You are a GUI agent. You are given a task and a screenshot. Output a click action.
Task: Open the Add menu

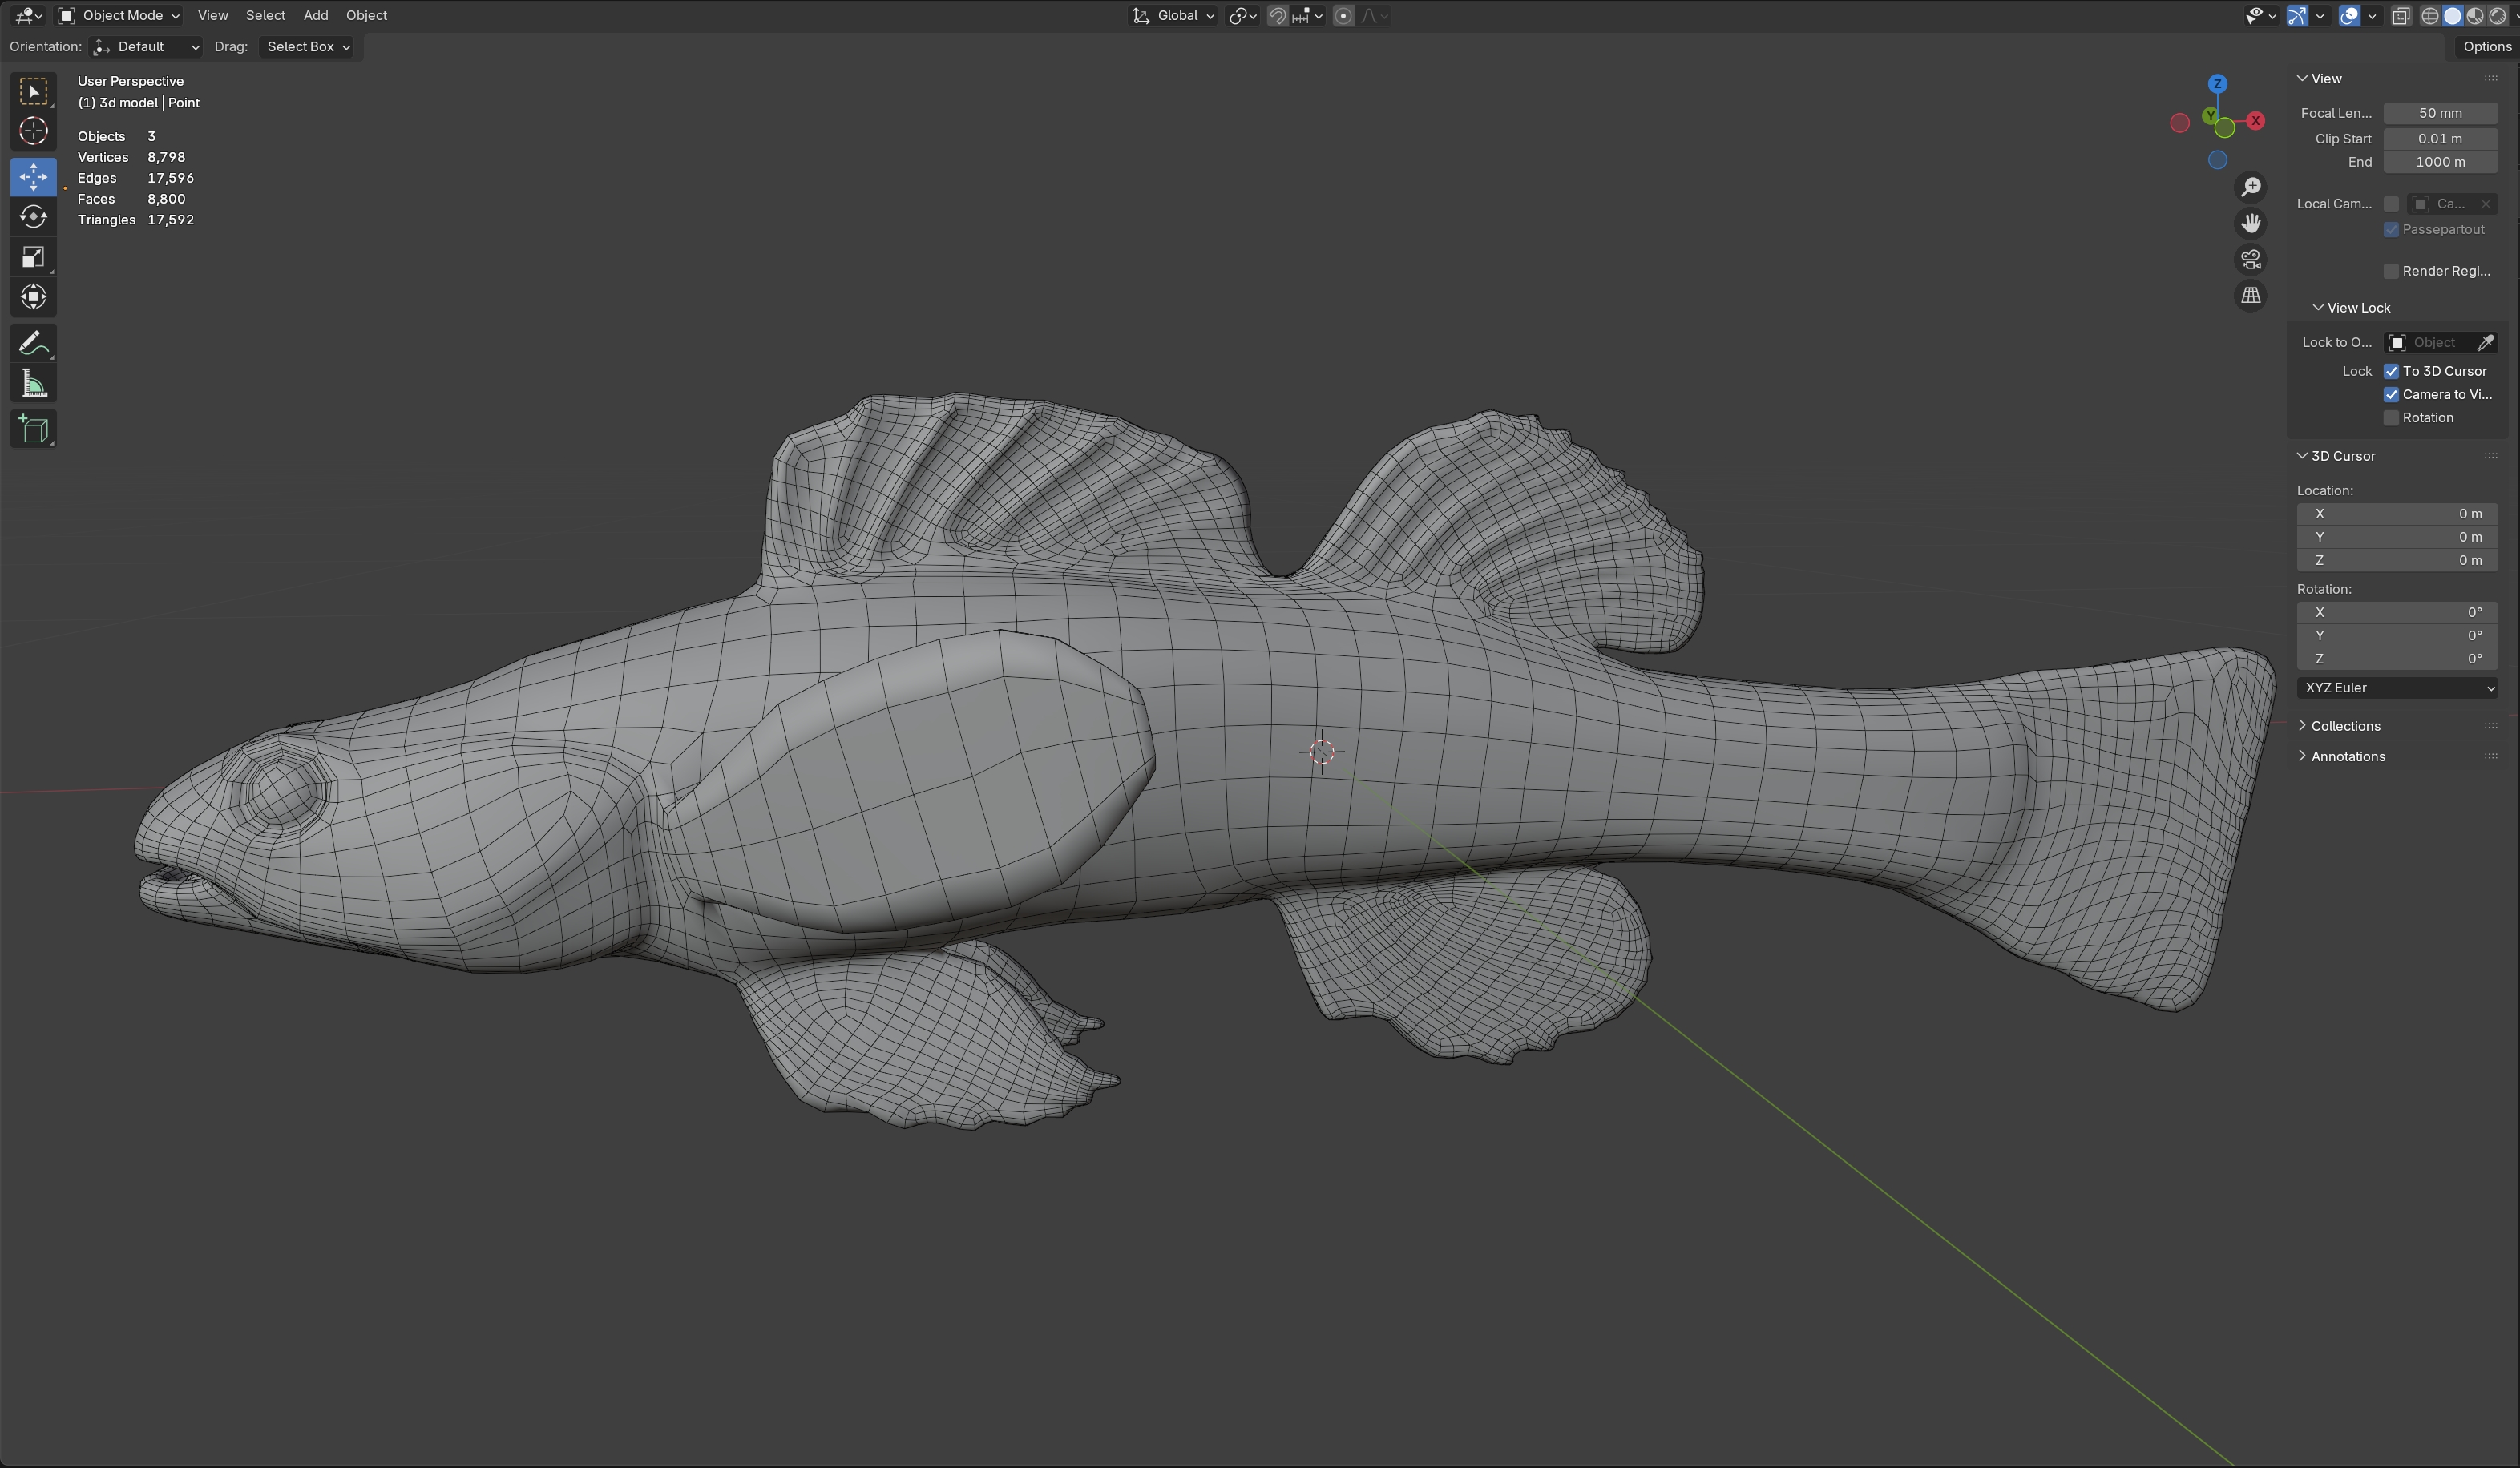[x=315, y=15]
